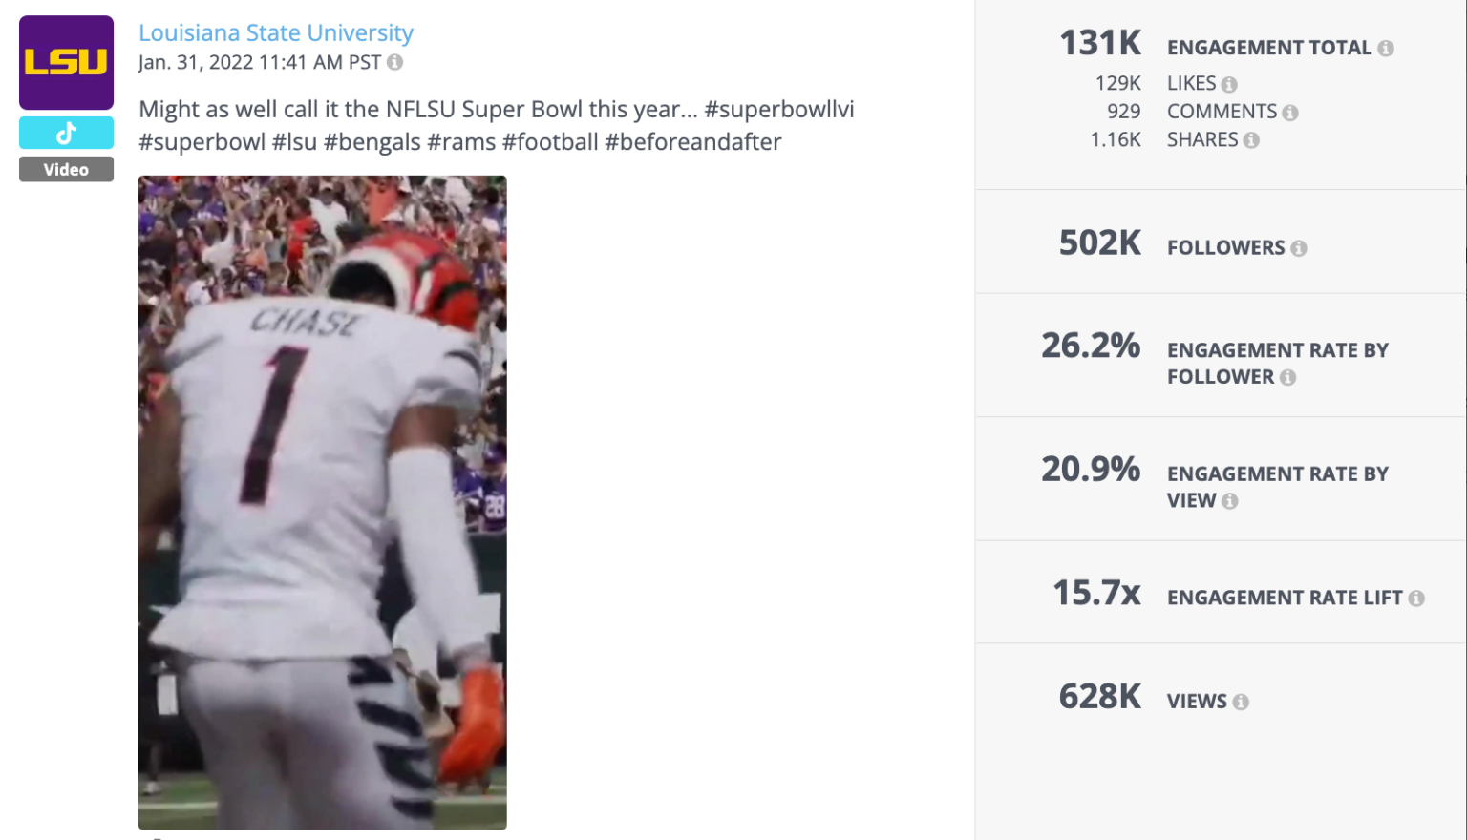The width and height of the screenshot is (1467, 840).
Task: Click info icon next to Engagement Rate Lift
Action: click(1416, 598)
